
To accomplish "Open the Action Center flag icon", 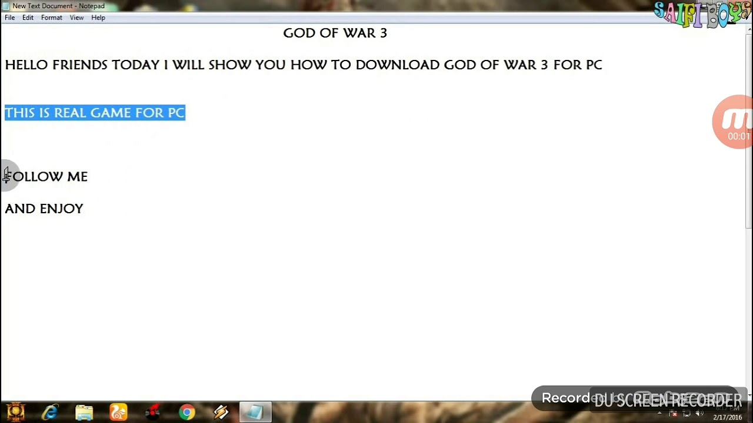I will click(x=674, y=414).
